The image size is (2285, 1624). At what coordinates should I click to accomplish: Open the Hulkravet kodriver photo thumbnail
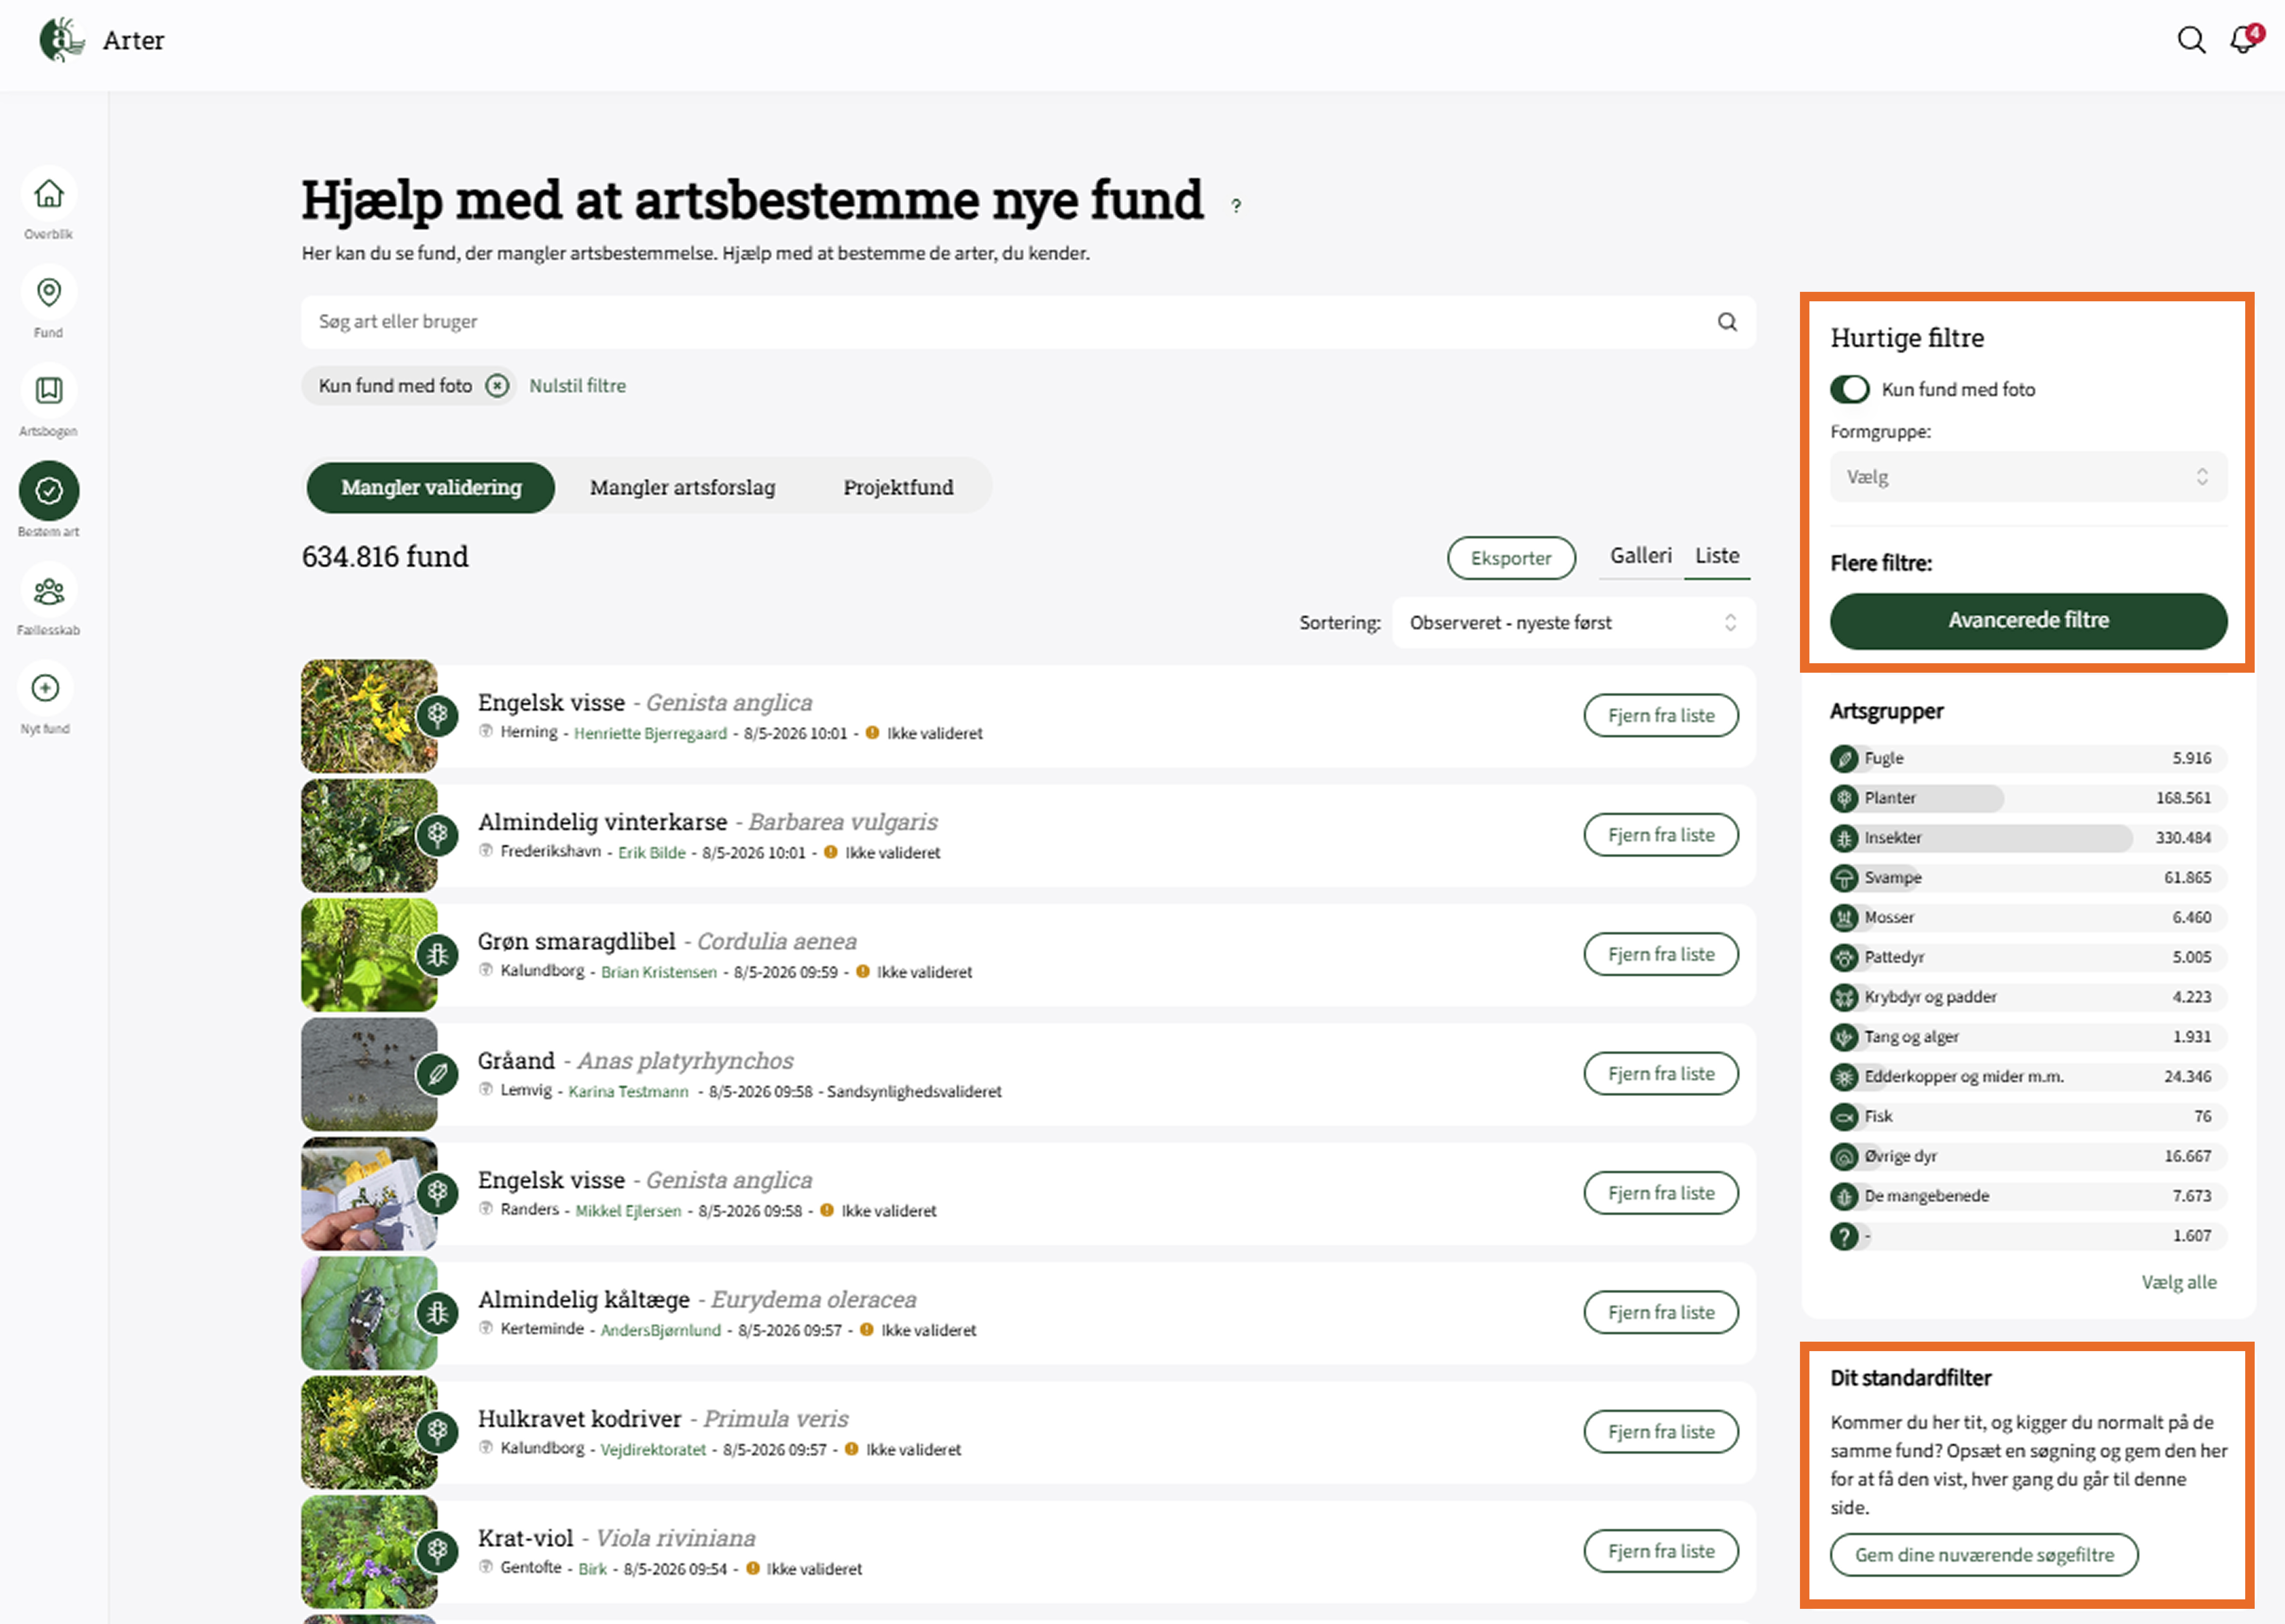tap(369, 1432)
